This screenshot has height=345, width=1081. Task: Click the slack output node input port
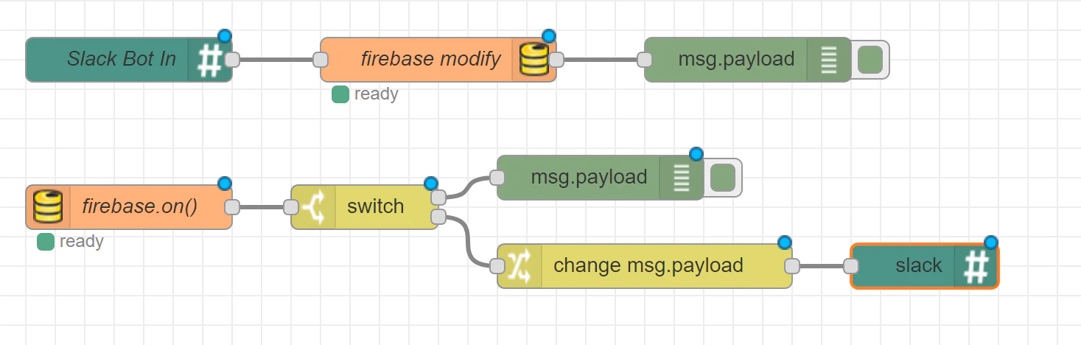[x=851, y=266]
